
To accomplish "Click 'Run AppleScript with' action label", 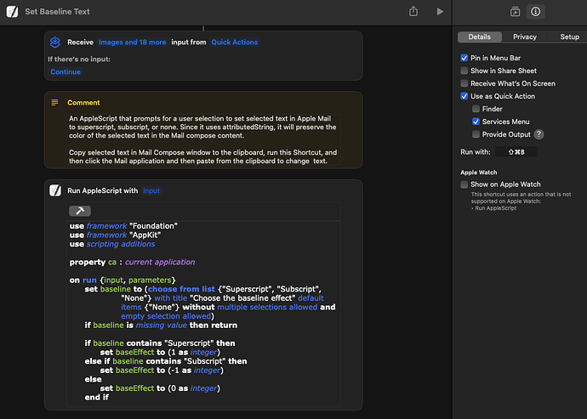I will [x=103, y=190].
